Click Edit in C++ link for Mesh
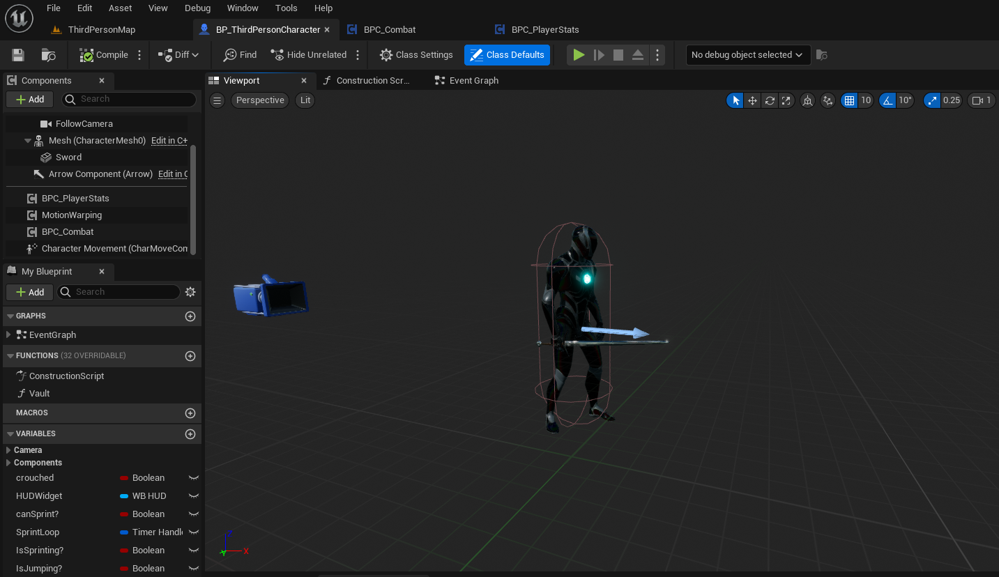 169,141
